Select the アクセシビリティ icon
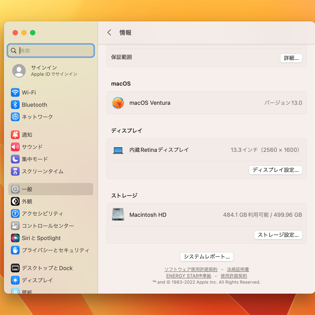315x315 pixels. tap(15, 213)
